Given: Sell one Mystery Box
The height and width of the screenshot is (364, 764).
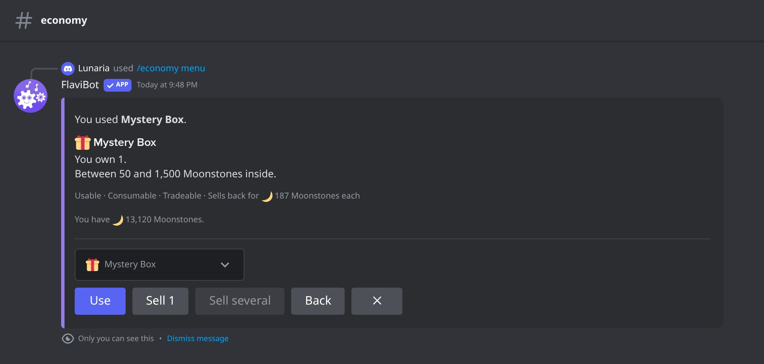Looking at the screenshot, I should (x=160, y=301).
